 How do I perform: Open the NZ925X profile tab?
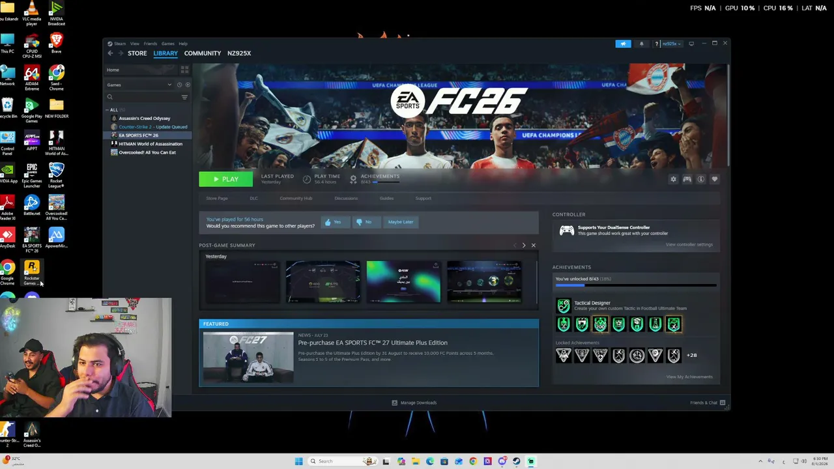[239, 53]
